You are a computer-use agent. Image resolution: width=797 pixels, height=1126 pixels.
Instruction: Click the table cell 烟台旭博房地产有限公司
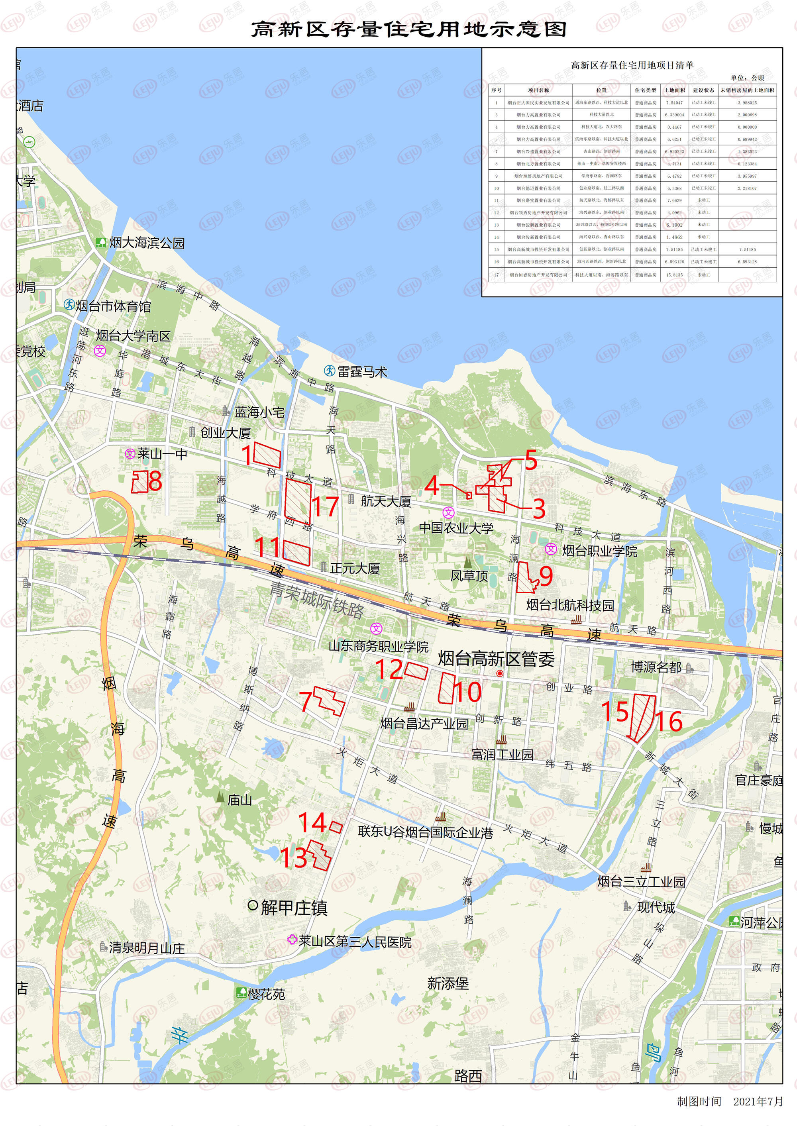[x=538, y=176]
